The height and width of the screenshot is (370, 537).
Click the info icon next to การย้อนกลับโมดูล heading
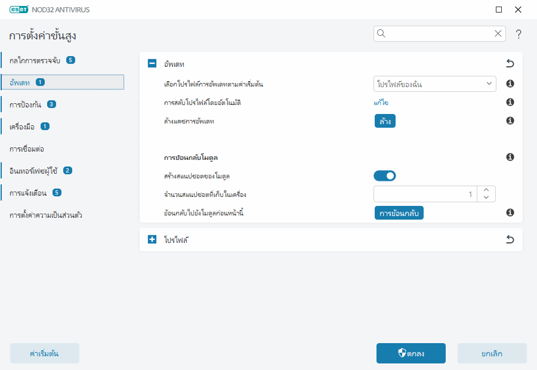510,156
